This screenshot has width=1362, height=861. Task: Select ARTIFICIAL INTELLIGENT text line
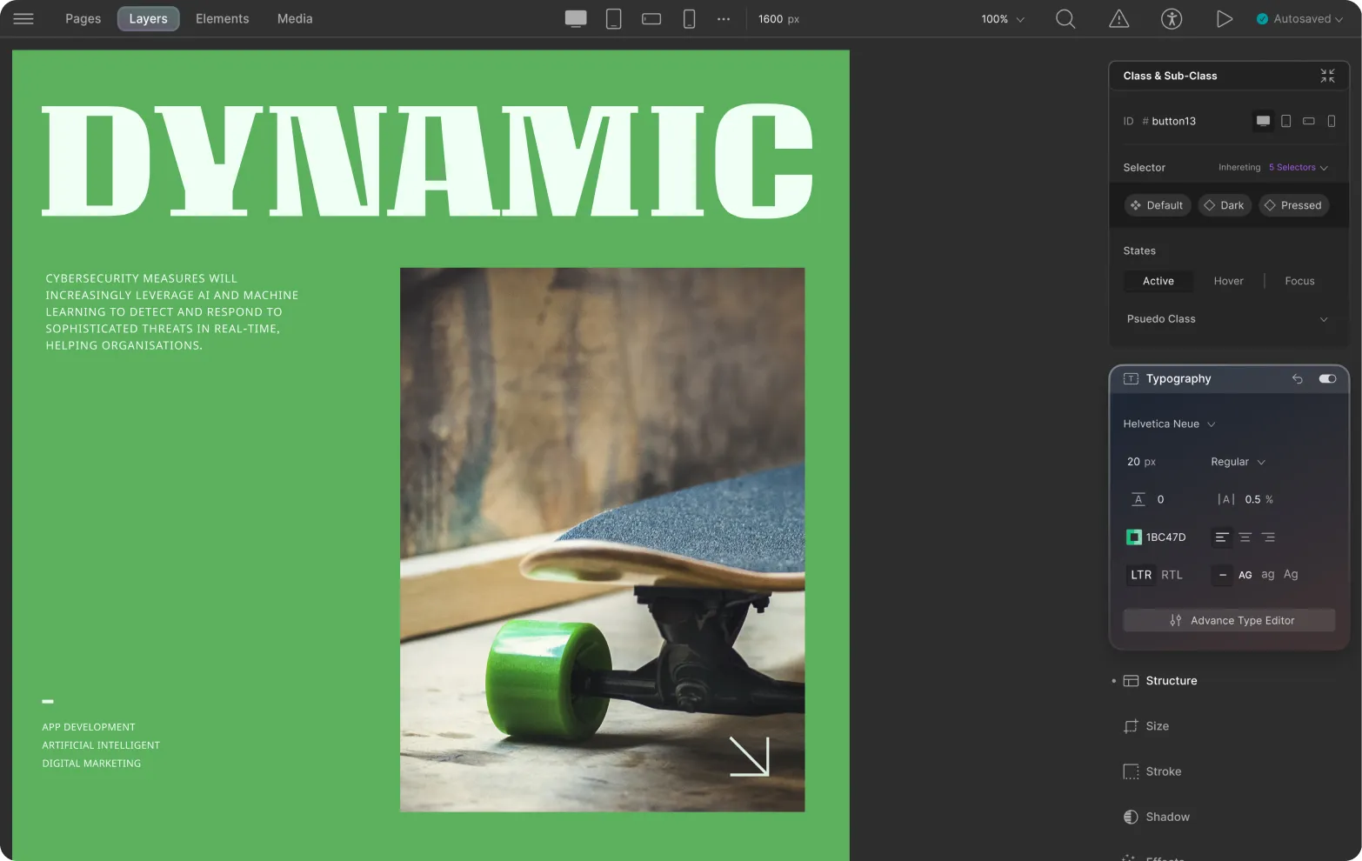pyautogui.click(x=101, y=745)
